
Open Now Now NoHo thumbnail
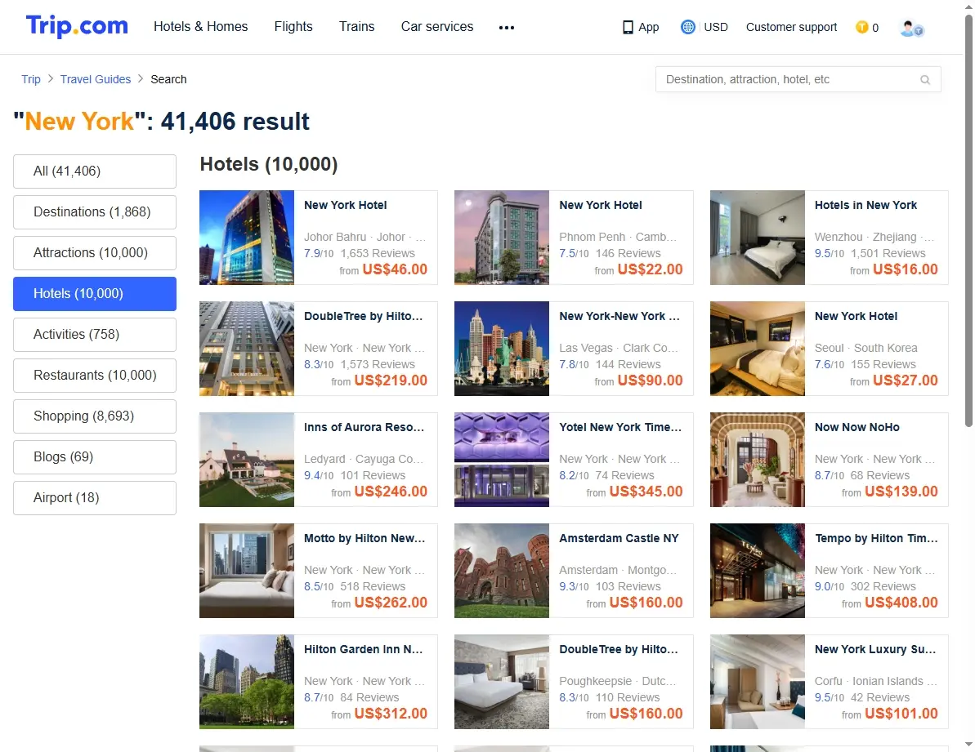click(758, 461)
